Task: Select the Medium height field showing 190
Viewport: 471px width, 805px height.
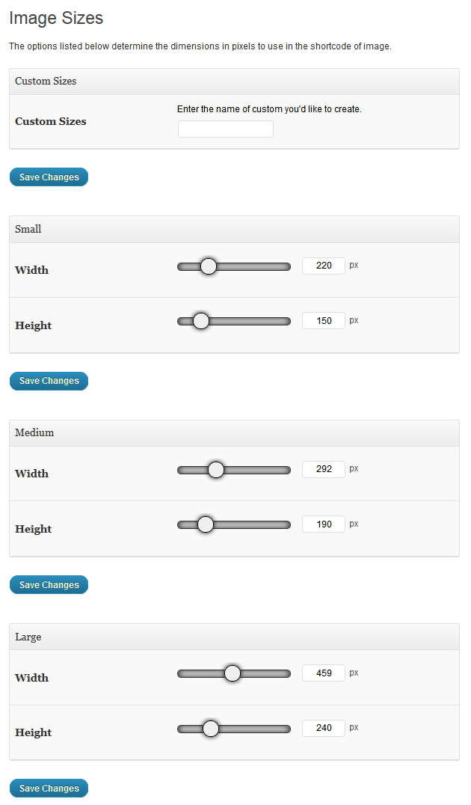Action: pos(324,524)
